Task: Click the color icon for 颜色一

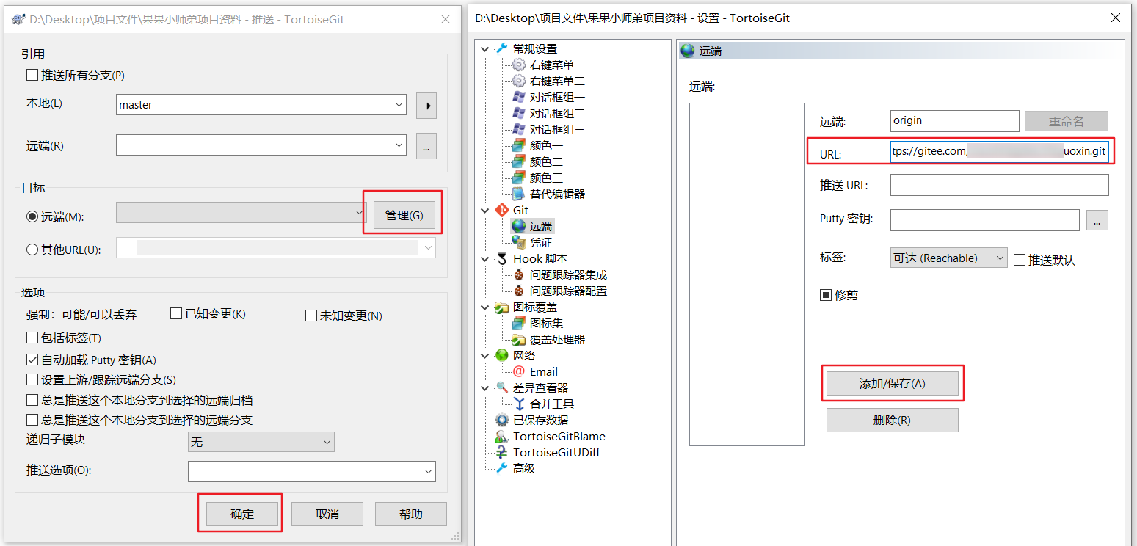Action: tap(519, 145)
